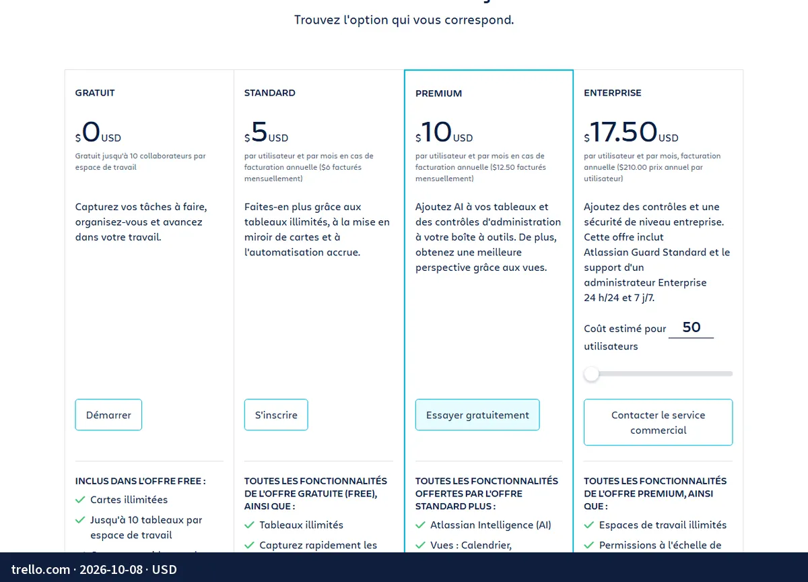The width and height of the screenshot is (808, 582).
Task: Click the GRATUIT plan heading
Action: pos(95,93)
